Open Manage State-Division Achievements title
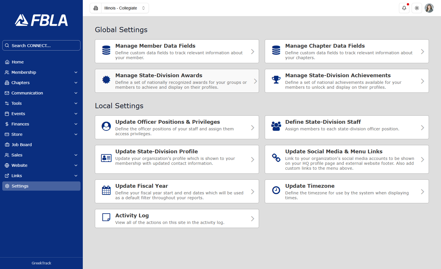 coord(338,76)
